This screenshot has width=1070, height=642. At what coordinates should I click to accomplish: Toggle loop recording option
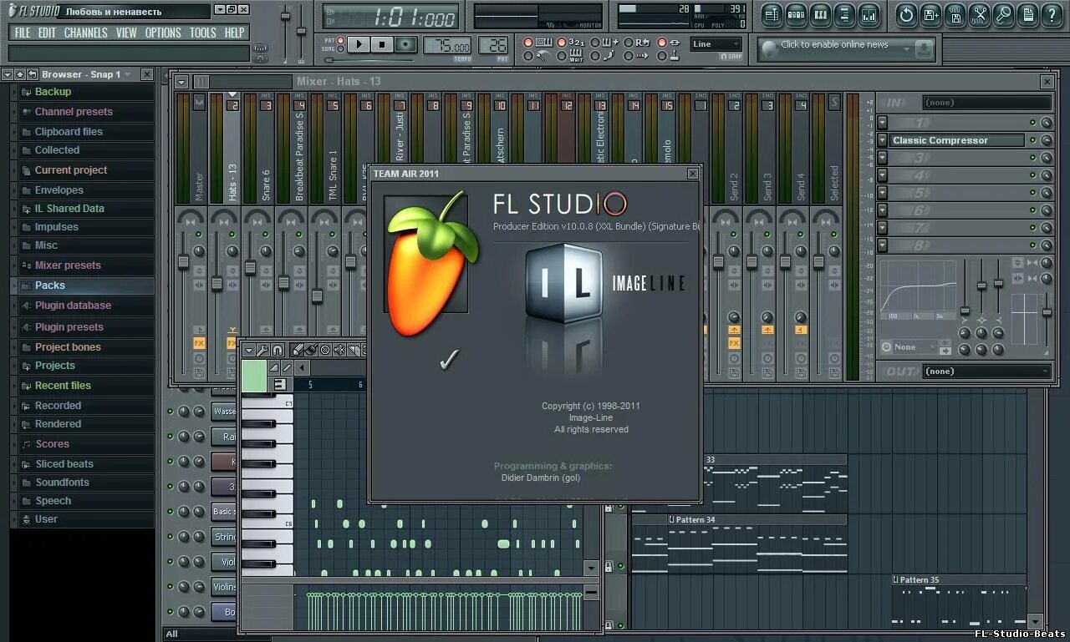click(x=629, y=43)
